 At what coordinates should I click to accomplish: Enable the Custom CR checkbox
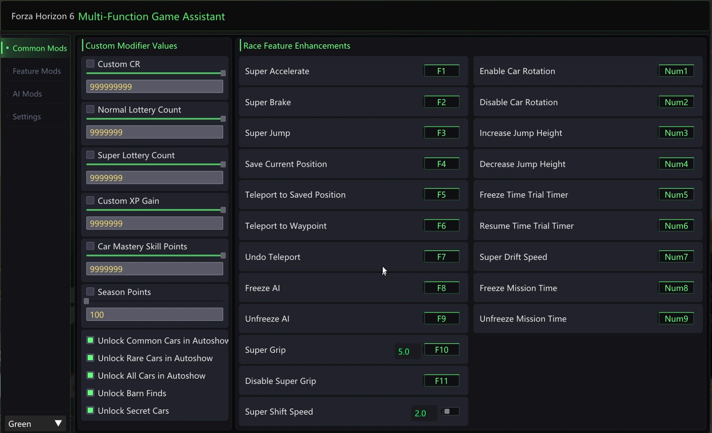(90, 64)
